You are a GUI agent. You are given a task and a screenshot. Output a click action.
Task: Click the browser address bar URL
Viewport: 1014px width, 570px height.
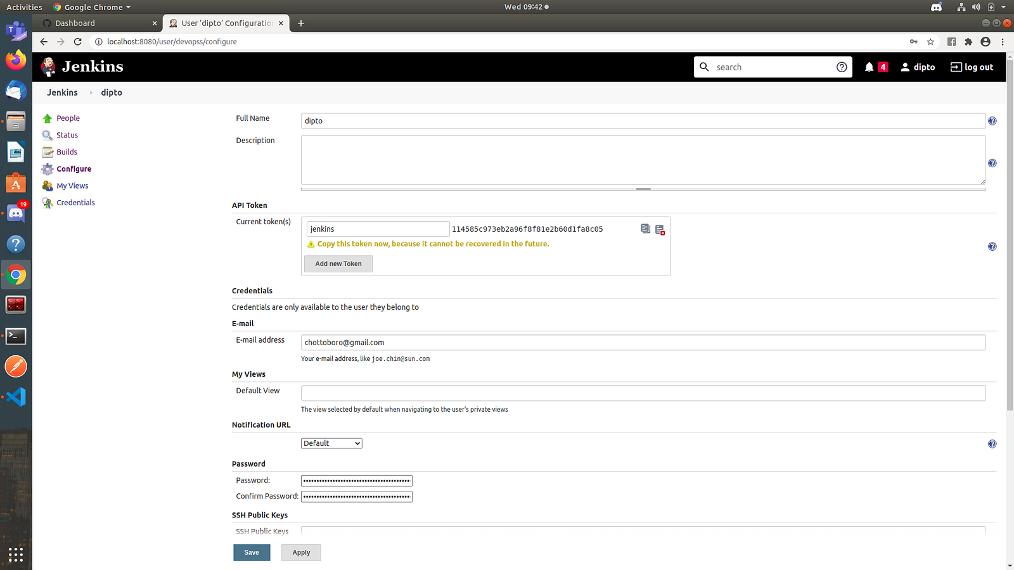[172, 42]
